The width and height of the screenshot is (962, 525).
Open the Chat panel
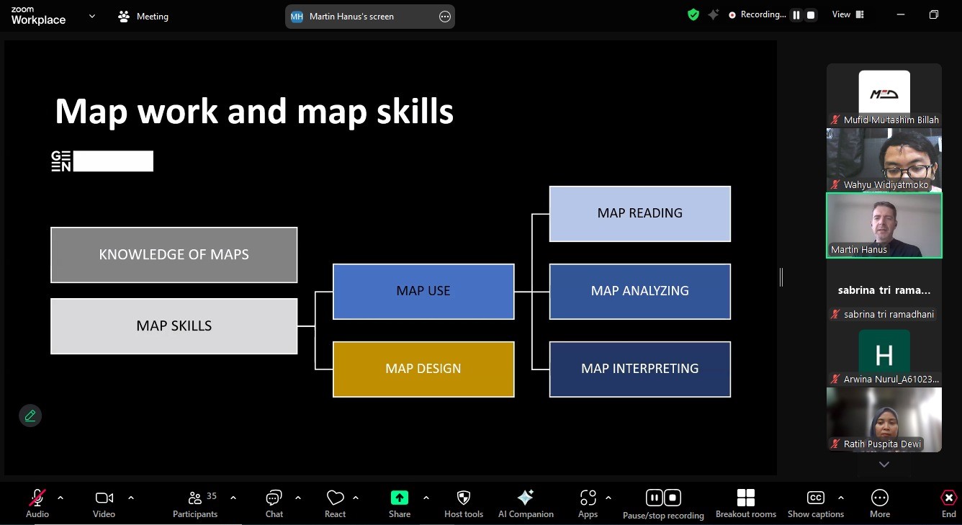(274, 503)
